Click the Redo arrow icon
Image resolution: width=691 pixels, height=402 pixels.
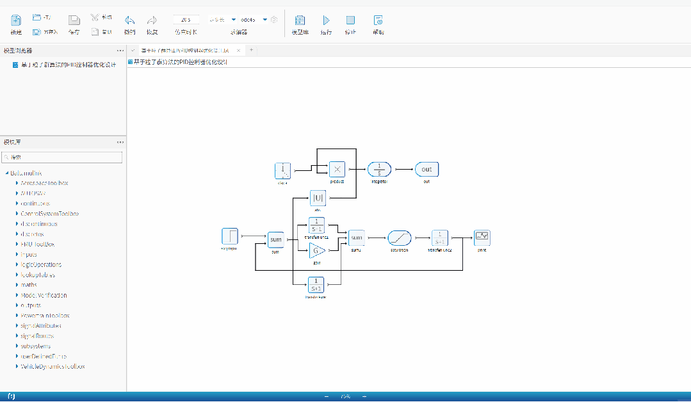[x=152, y=20]
